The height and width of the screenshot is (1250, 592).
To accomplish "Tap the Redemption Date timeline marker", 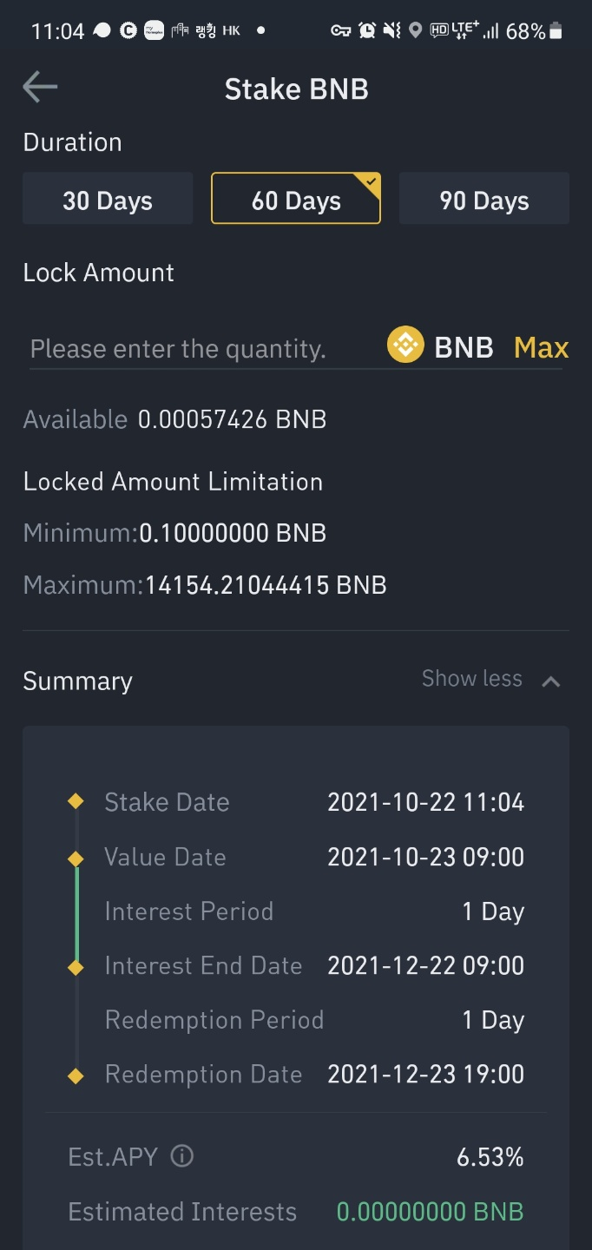I will point(76,1076).
